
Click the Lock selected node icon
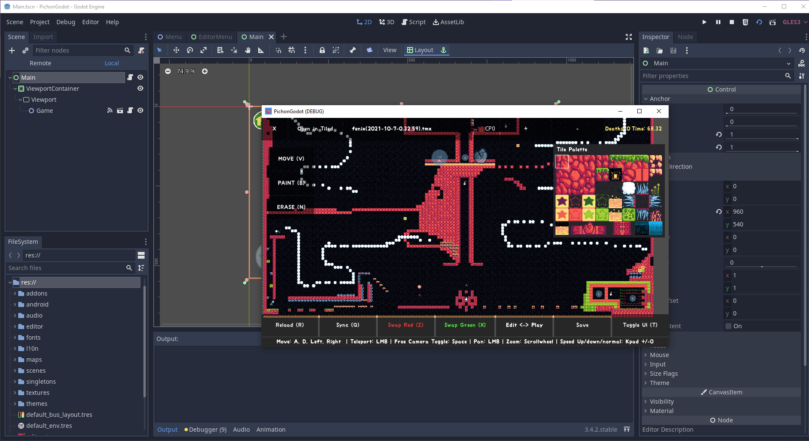[x=322, y=50]
